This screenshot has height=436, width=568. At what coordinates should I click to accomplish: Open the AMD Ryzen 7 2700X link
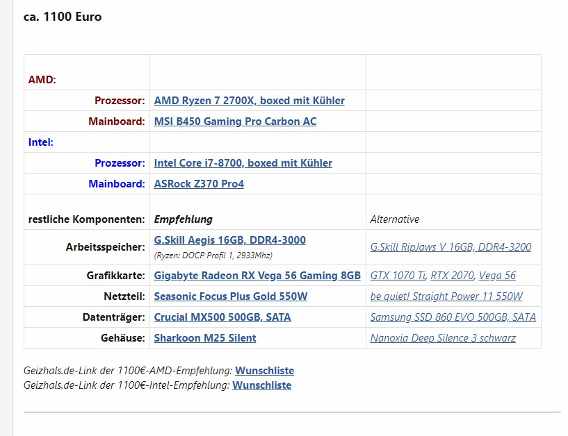coord(249,101)
